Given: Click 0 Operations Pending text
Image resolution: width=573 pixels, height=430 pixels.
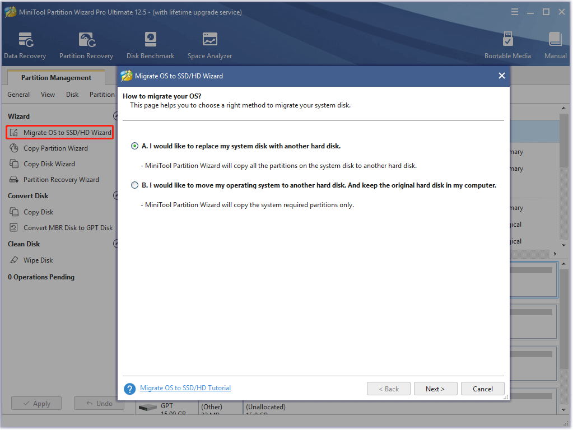Looking at the screenshot, I should [41, 277].
